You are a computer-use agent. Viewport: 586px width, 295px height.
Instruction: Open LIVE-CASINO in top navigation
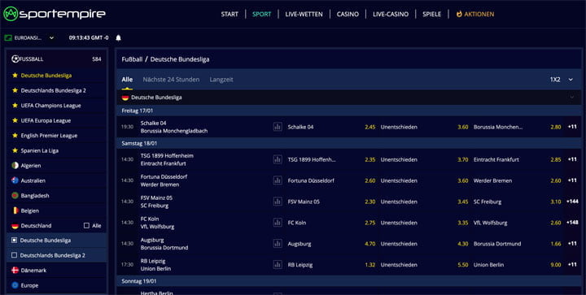tap(391, 14)
